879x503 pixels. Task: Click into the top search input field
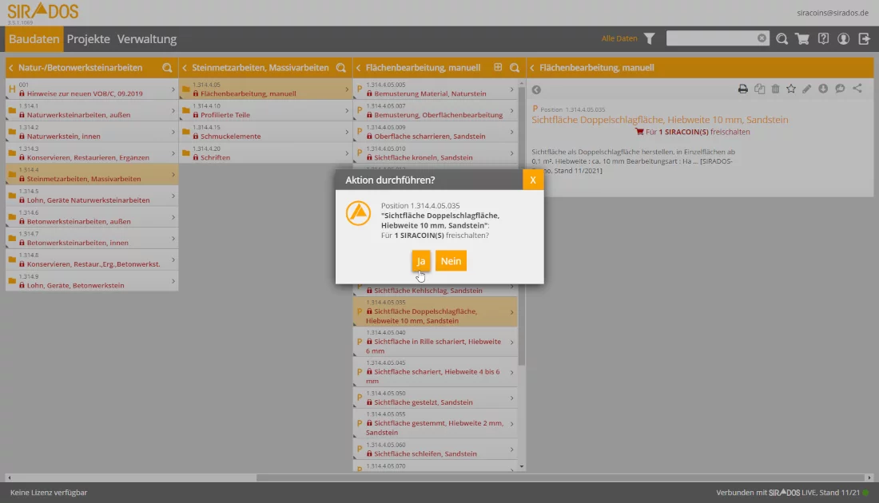[x=711, y=38]
